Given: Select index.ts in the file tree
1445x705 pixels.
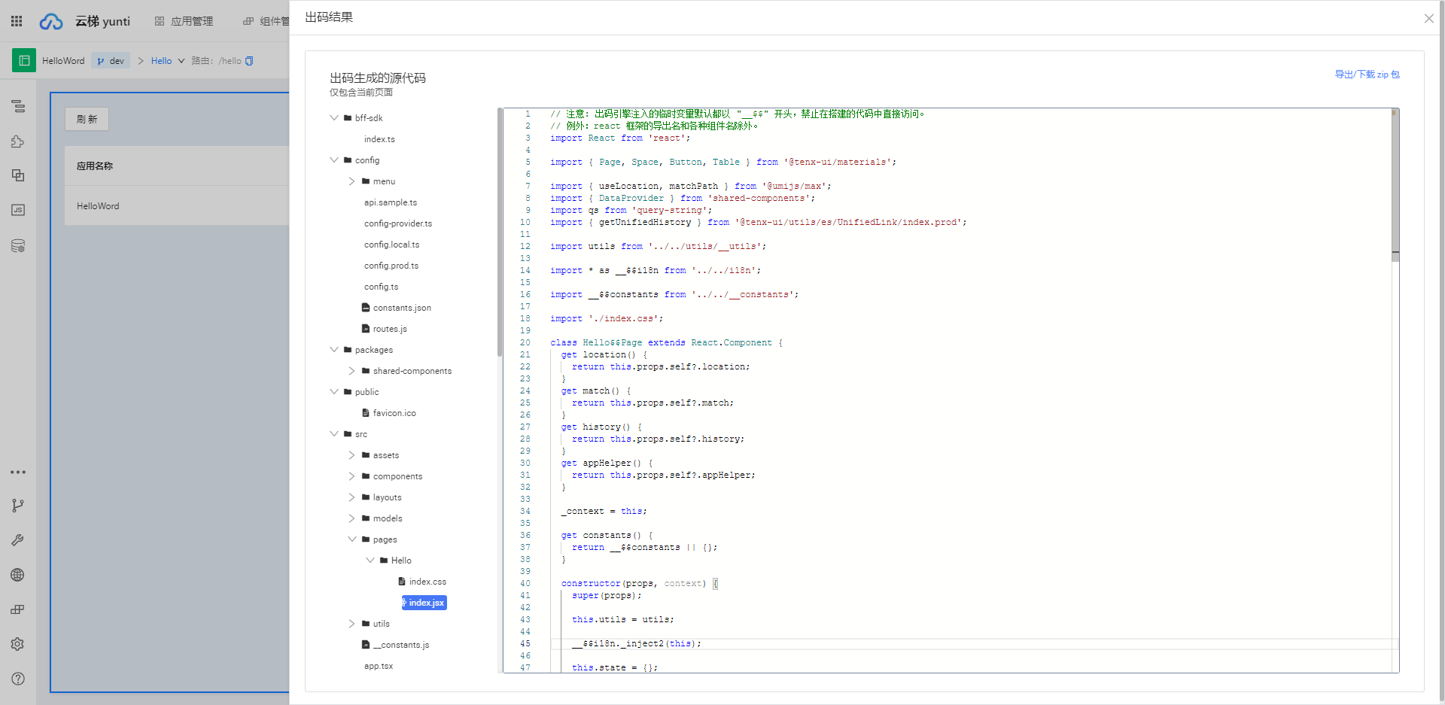Looking at the screenshot, I should click(379, 139).
